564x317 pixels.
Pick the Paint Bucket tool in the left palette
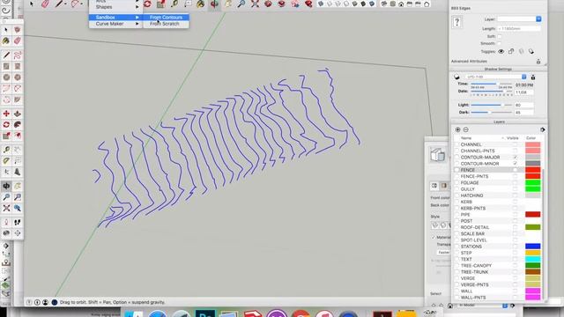pos(6,41)
